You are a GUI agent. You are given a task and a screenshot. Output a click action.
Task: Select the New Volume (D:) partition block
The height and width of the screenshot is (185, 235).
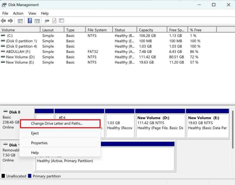tap(160, 123)
